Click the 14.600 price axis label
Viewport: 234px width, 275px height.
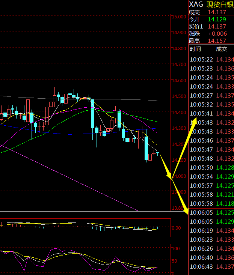[x=179, y=81]
